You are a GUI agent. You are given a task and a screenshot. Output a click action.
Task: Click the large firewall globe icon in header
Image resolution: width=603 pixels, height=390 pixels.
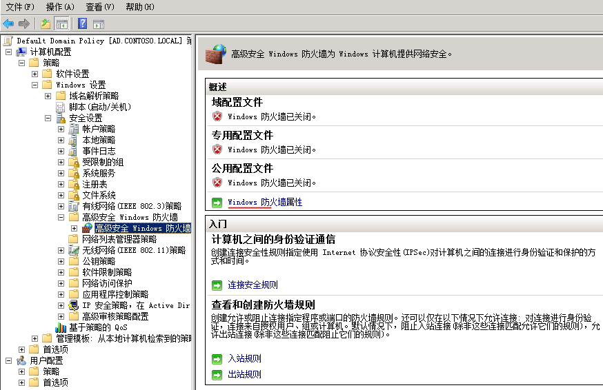tap(216, 54)
